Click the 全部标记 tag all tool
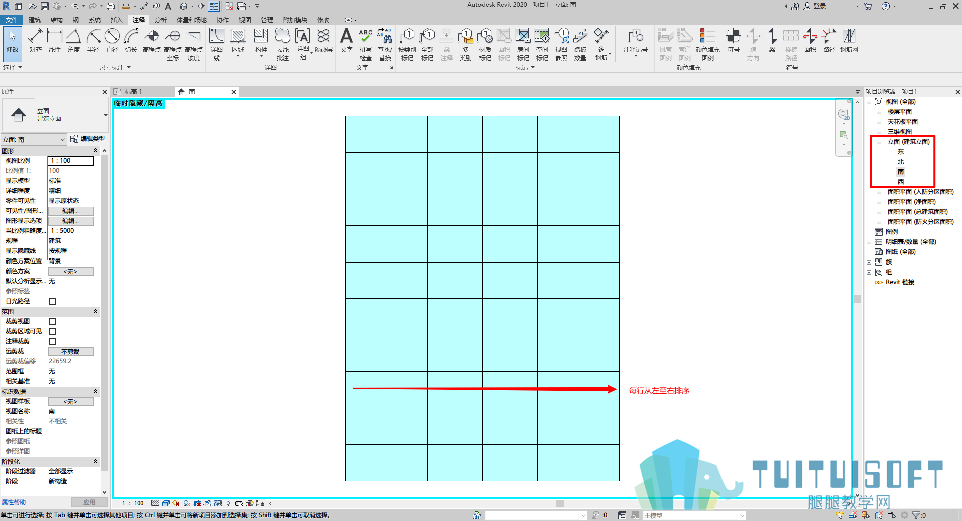962x521 pixels. pos(427,44)
